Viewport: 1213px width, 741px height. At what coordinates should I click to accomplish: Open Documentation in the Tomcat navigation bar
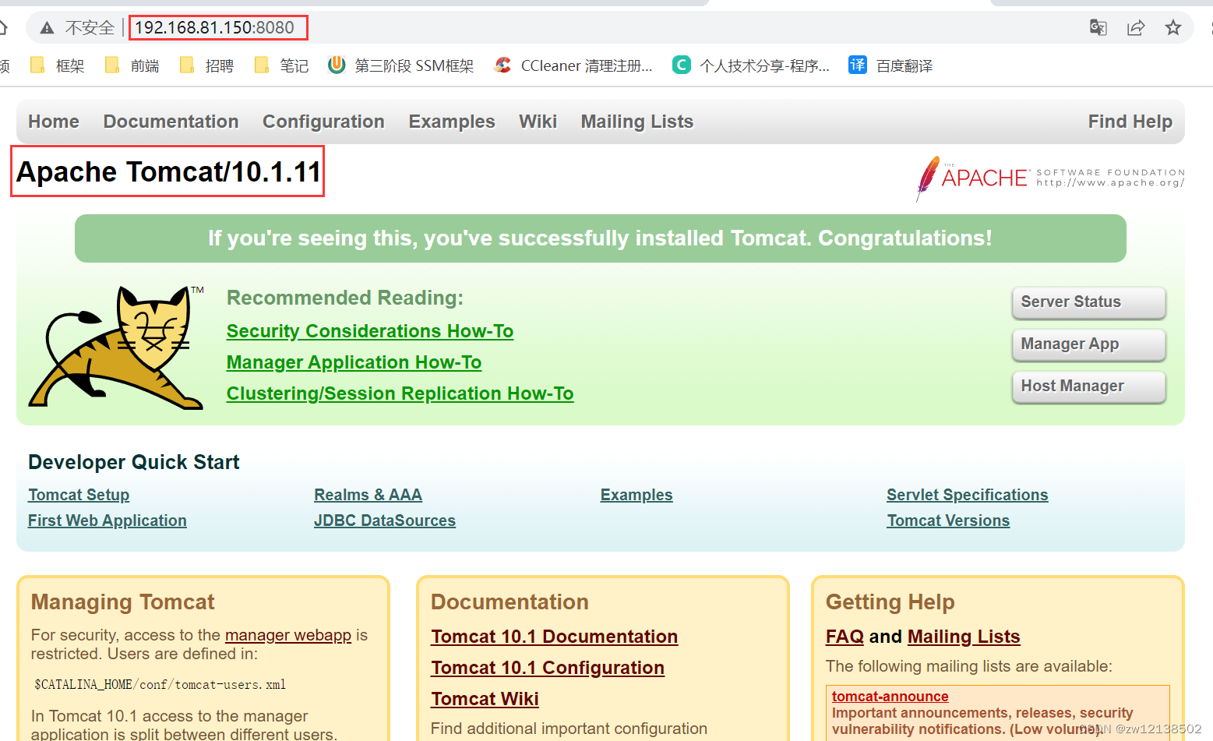[171, 122]
